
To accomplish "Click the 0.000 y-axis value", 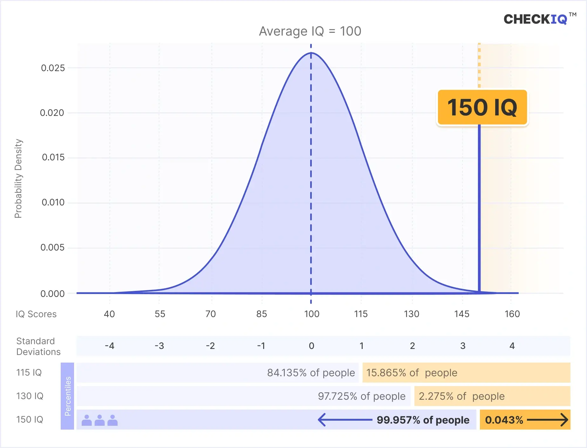I will coord(52,294).
